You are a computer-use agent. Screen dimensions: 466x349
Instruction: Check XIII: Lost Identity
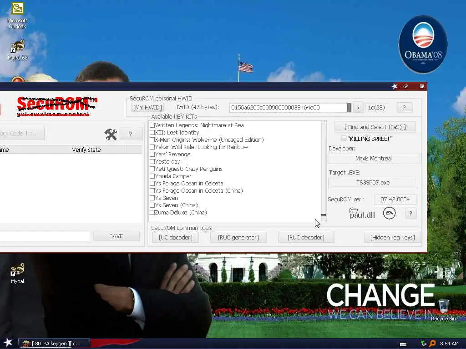[x=152, y=132]
